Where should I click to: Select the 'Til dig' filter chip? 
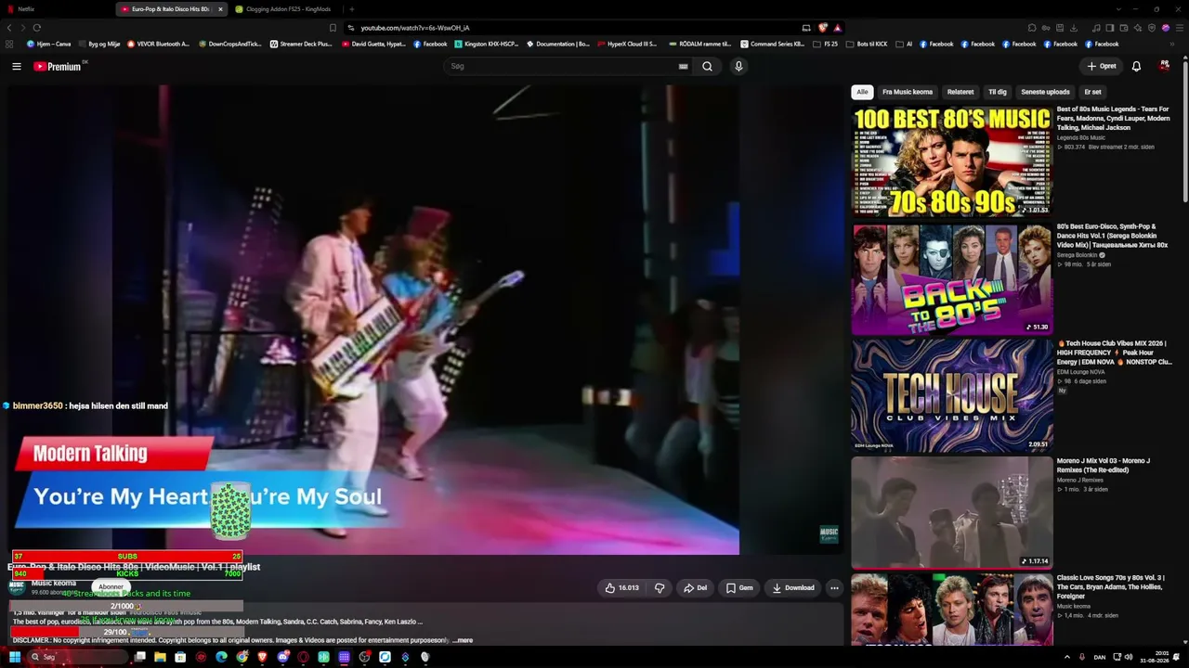998,92
